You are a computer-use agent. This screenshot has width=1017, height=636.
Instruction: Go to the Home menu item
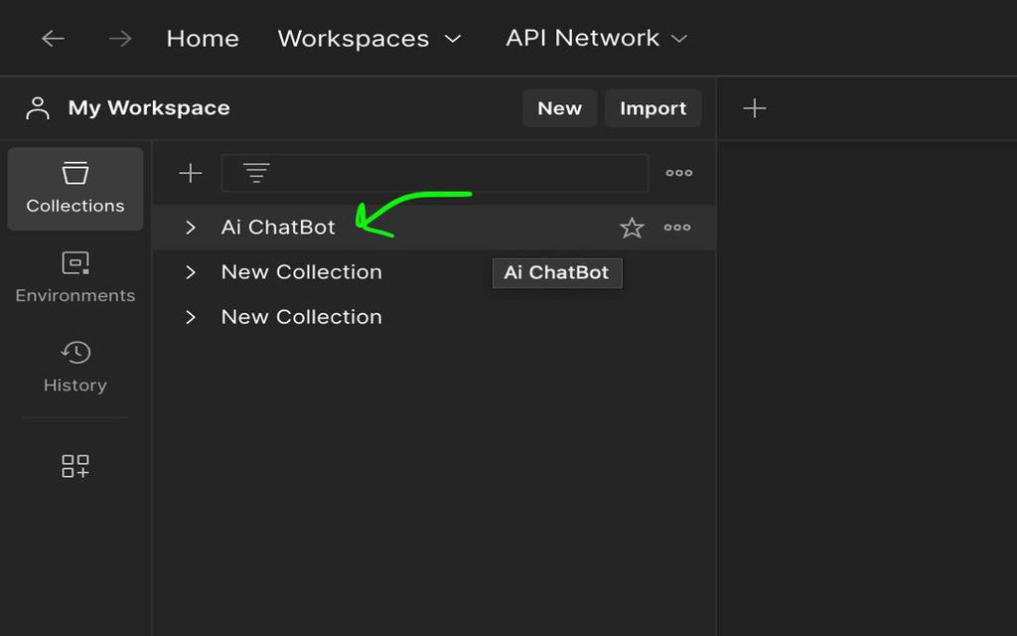[203, 39]
